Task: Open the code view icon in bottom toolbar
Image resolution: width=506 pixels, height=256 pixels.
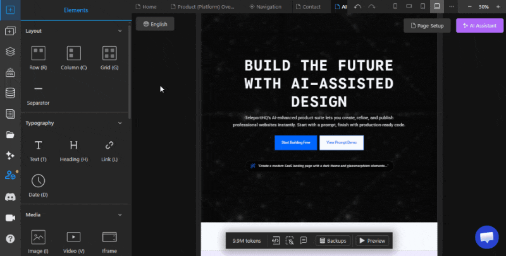Action: pyautogui.click(x=276, y=240)
